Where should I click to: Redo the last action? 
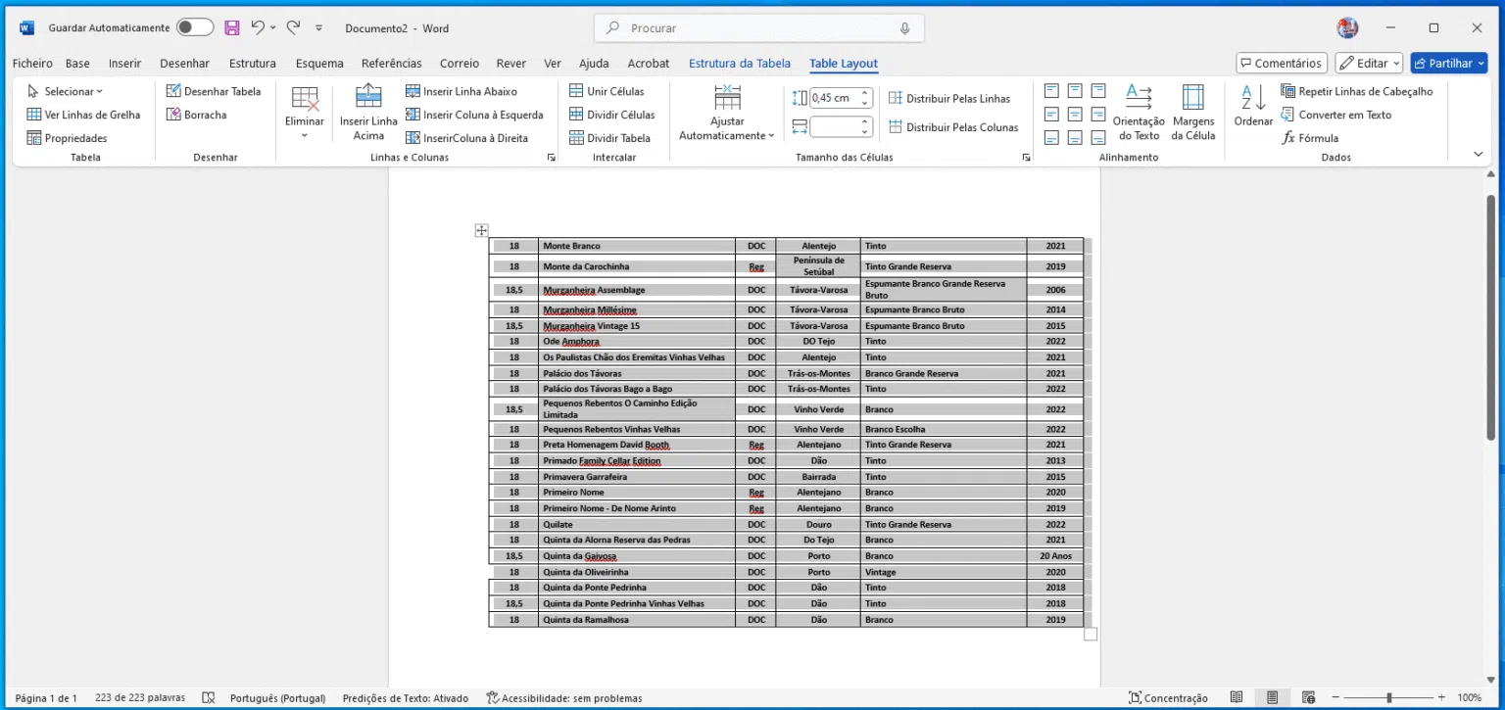click(293, 27)
